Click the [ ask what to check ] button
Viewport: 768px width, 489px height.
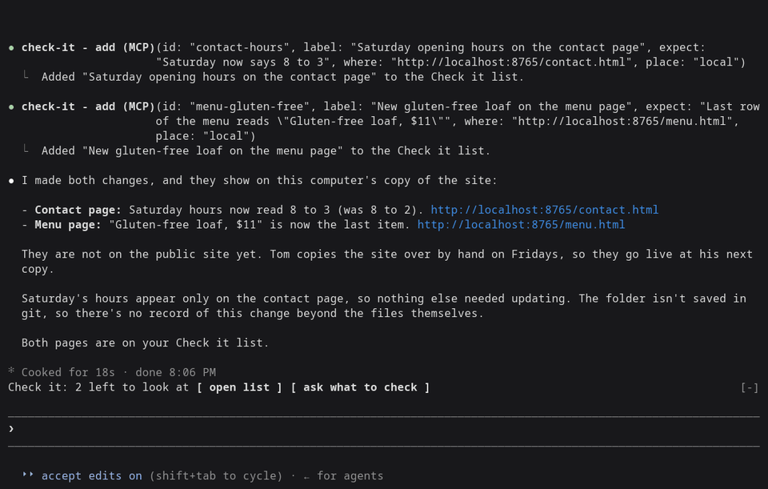[360, 387]
